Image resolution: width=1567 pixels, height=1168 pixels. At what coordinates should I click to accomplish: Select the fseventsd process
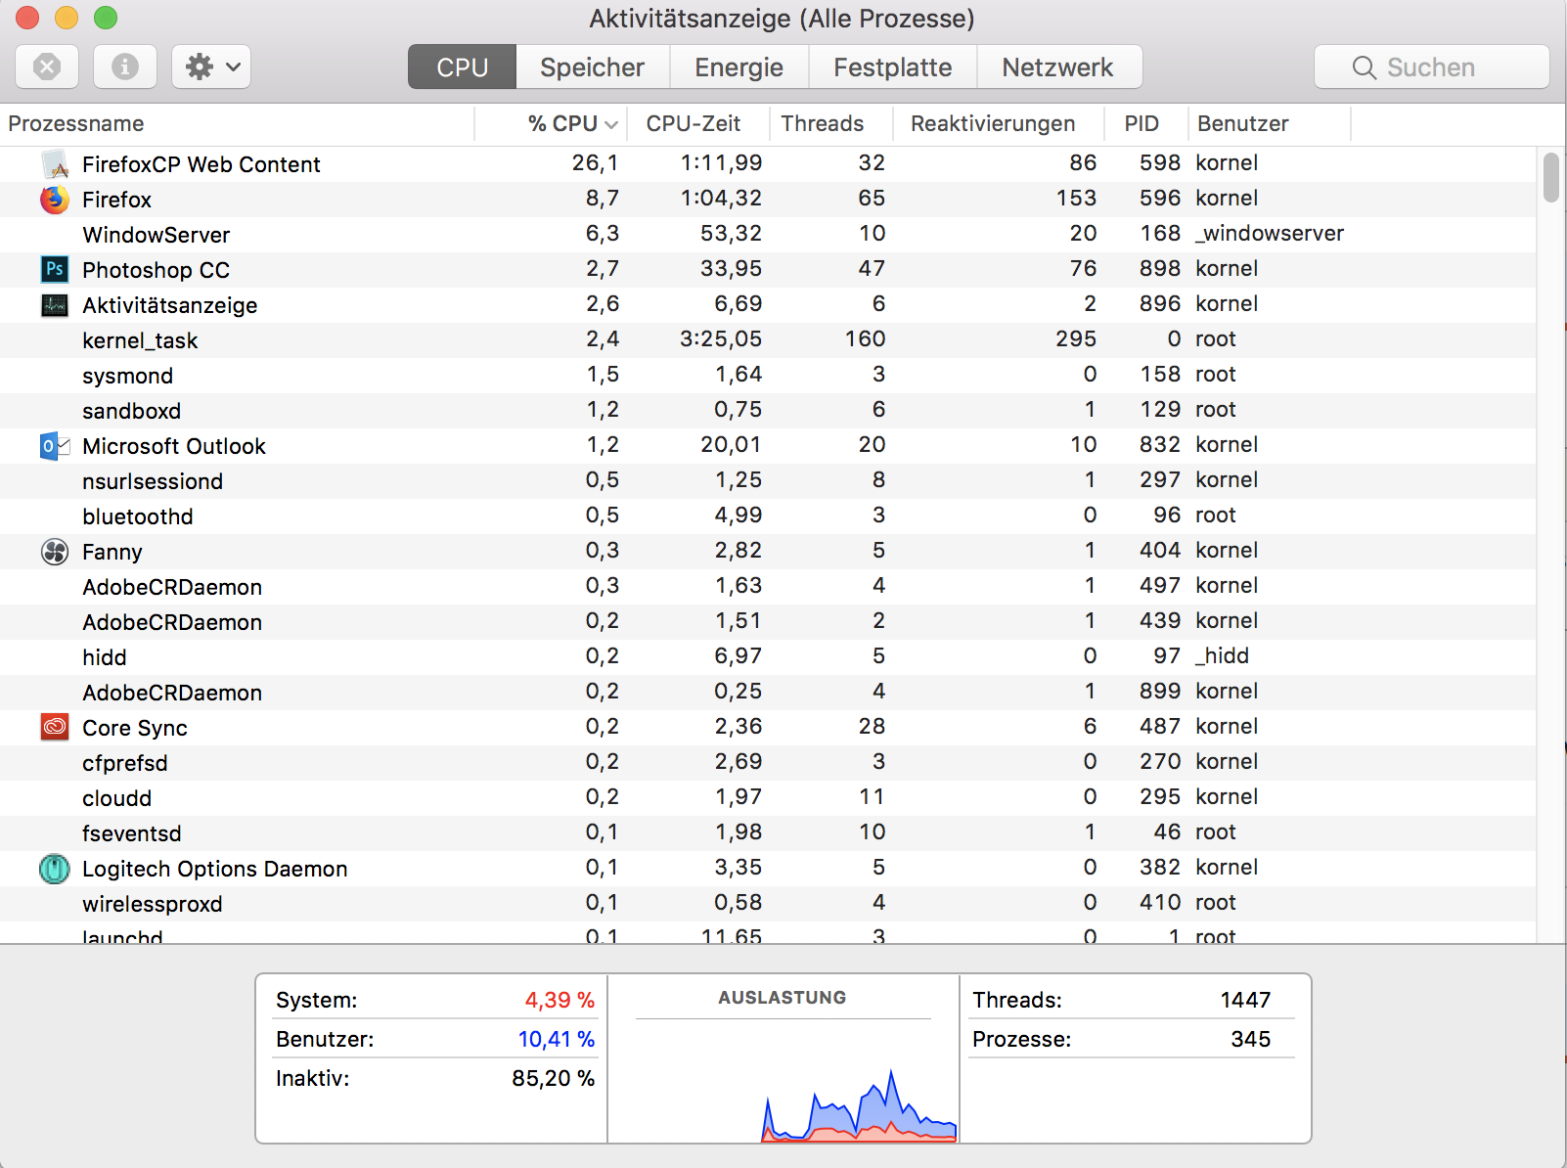tap(768, 833)
